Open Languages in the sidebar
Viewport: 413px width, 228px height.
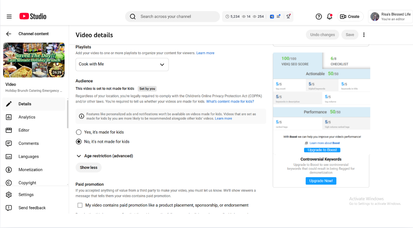pyautogui.click(x=34, y=156)
